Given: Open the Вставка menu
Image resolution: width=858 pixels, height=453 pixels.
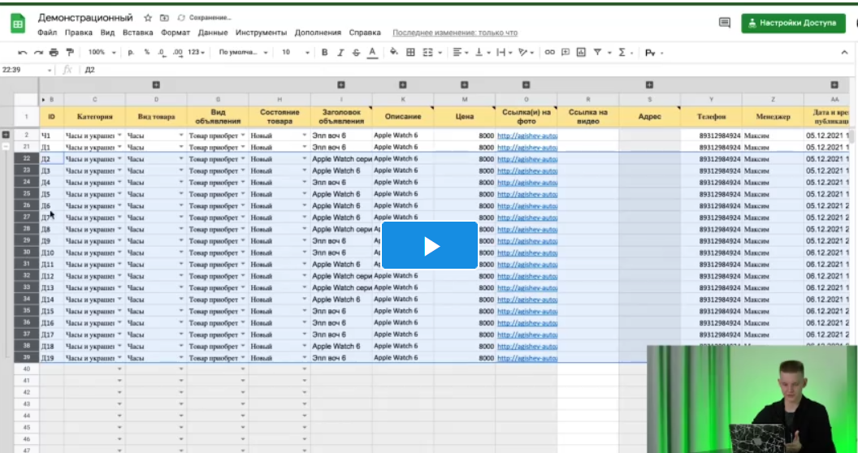Looking at the screenshot, I should (x=138, y=32).
